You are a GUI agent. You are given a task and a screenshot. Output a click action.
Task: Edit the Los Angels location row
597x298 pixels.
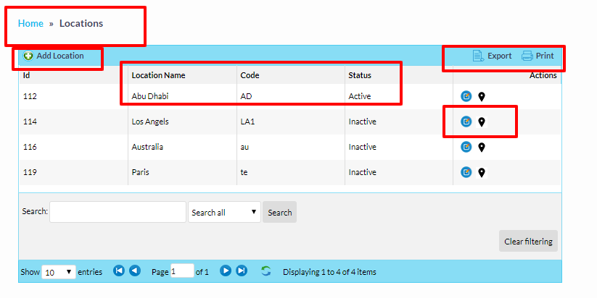[x=466, y=122]
